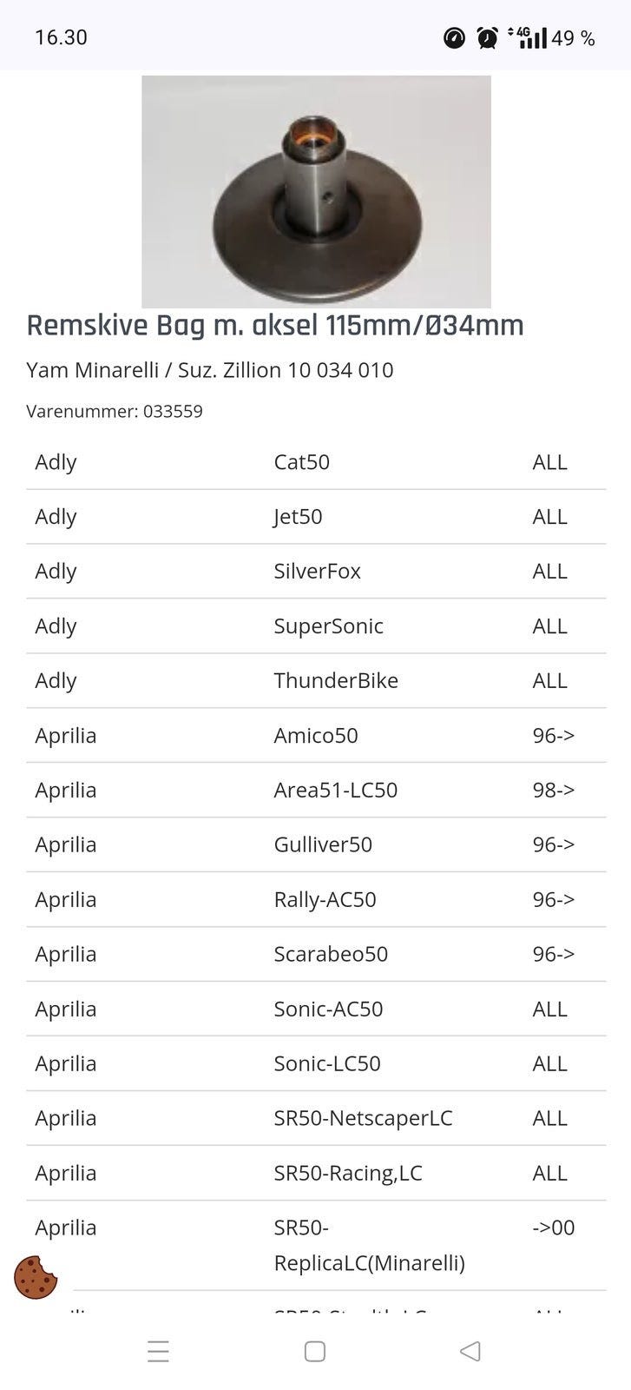Tap the status bar clock 16.30

(x=61, y=37)
